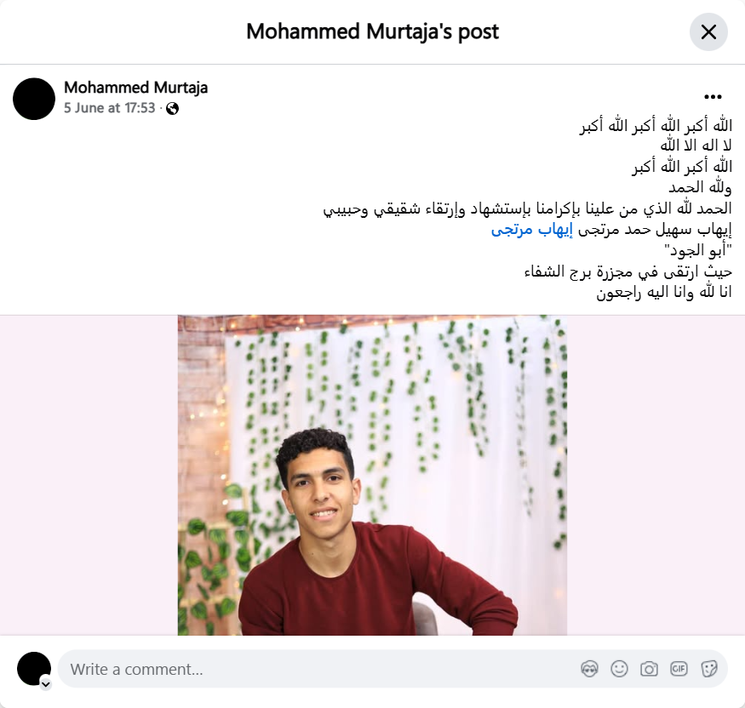
Task: Attach a photo using the camera icon
Action: pos(649,669)
